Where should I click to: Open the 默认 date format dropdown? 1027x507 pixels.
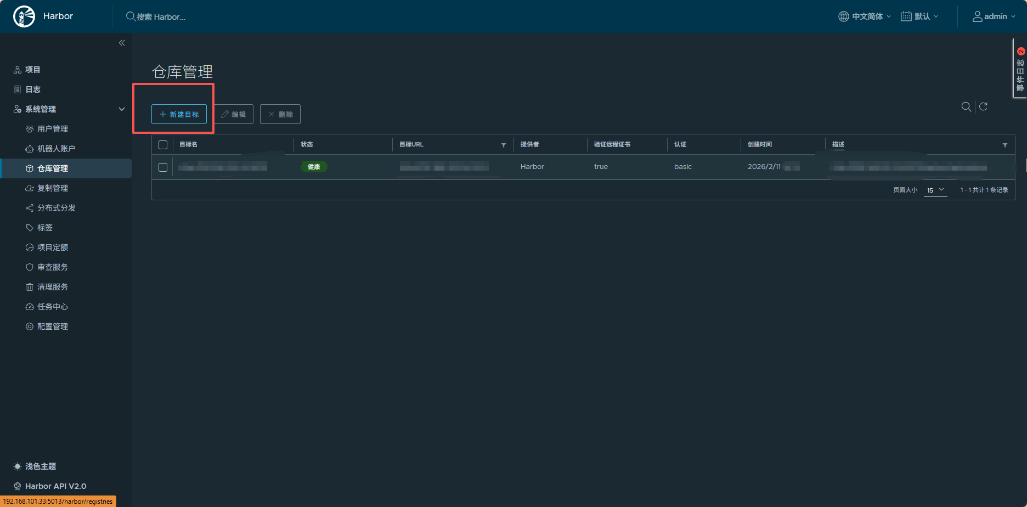point(919,16)
